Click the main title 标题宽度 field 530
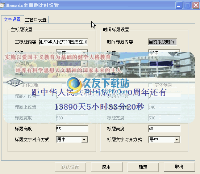The image size is (200, 174). (72, 118)
